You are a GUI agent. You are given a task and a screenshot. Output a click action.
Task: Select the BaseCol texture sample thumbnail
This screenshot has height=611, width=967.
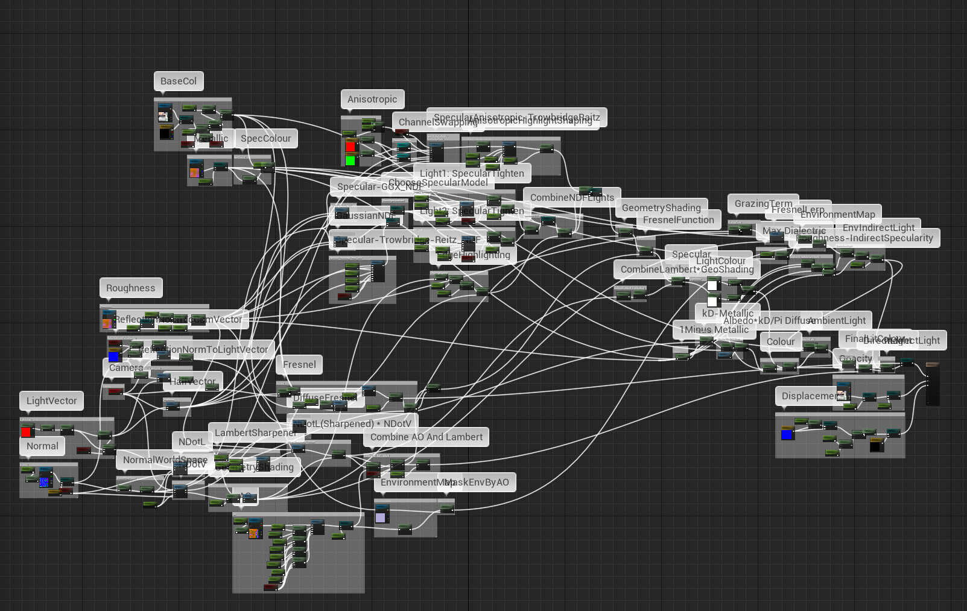pos(165,116)
